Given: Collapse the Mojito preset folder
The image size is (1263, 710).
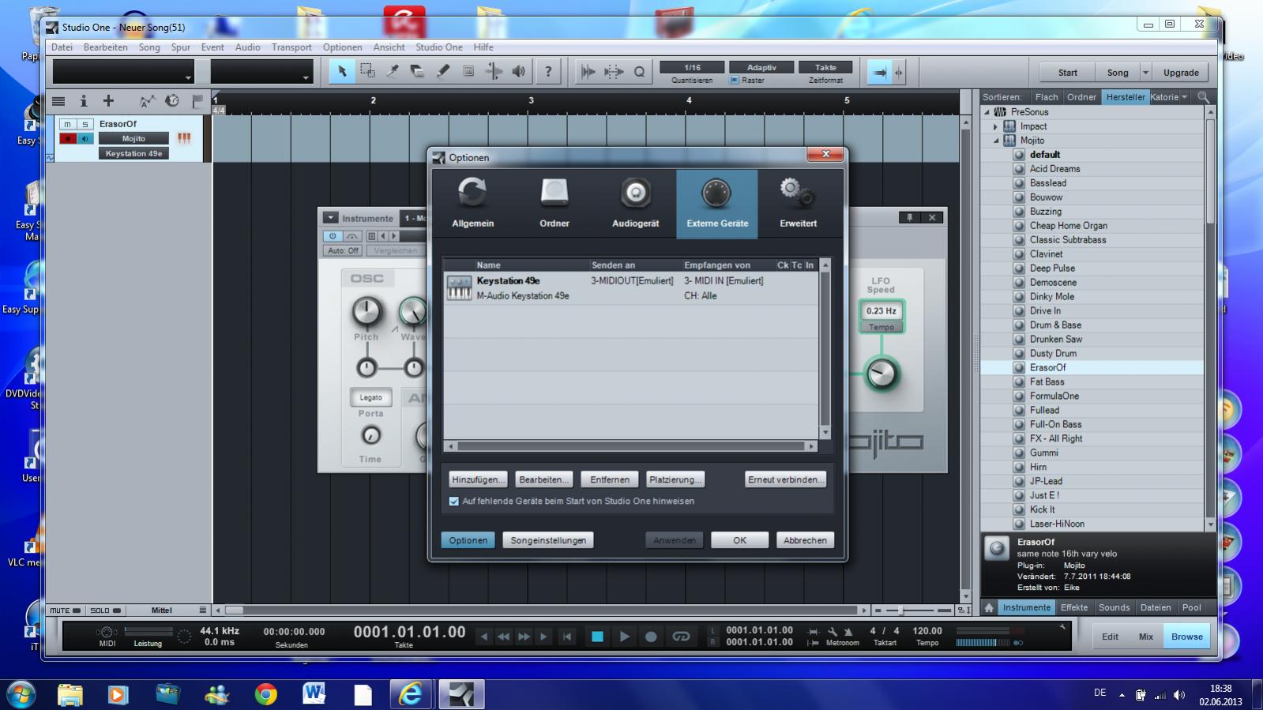Looking at the screenshot, I should pyautogui.click(x=995, y=141).
